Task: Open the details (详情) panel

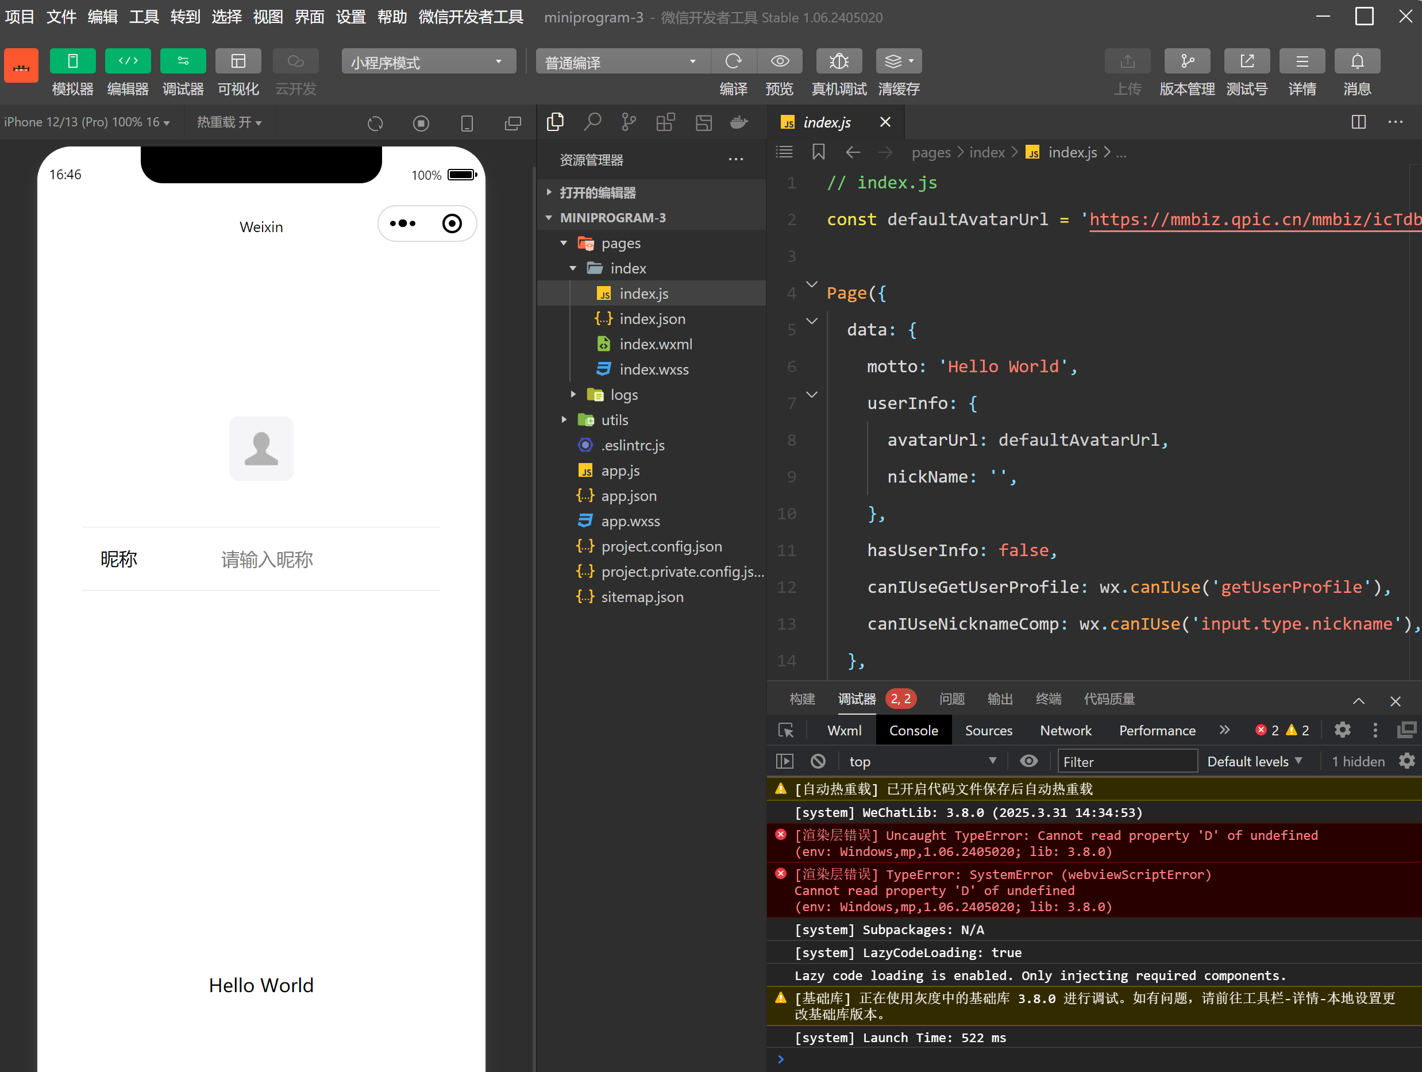Action: [x=1302, y=61]
